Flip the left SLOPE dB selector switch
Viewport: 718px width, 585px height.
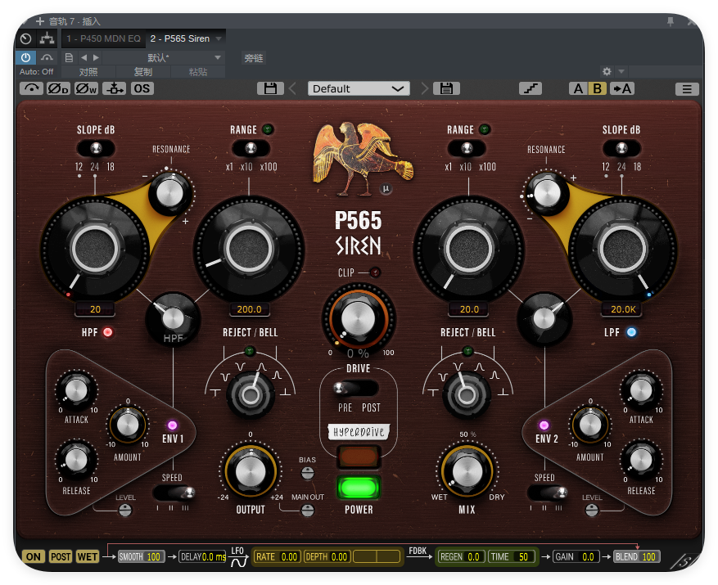point(96,148)
